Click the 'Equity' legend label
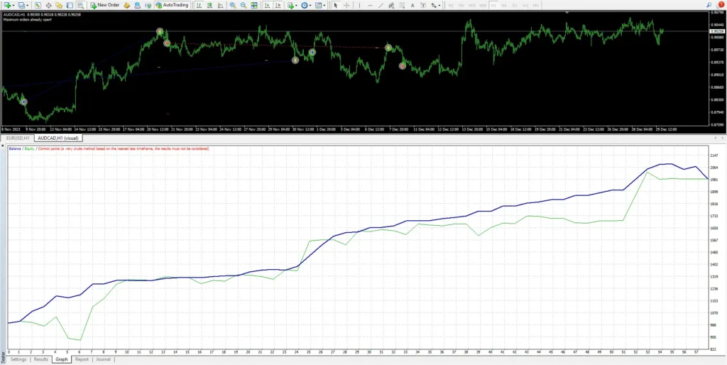Screen dimensions: 727x365 click(28, 149)
